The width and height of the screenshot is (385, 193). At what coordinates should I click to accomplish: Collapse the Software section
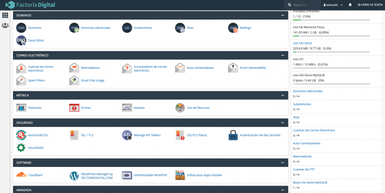click(283, 162)
